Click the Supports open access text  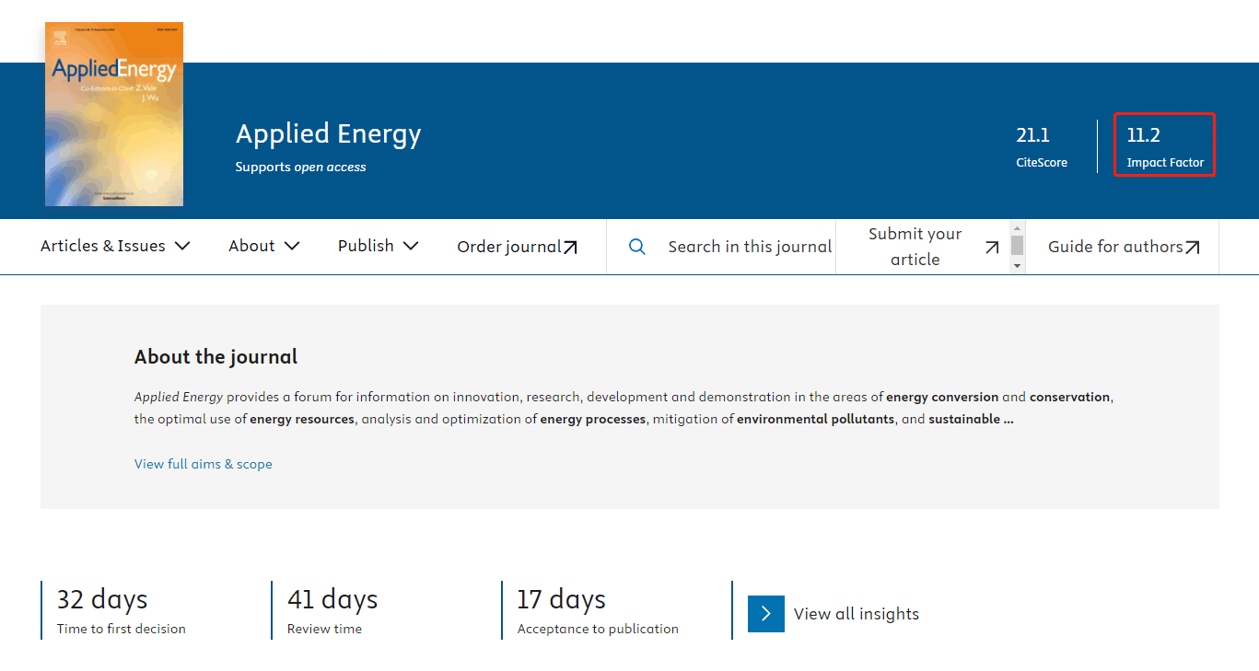(x=301, y=168)
